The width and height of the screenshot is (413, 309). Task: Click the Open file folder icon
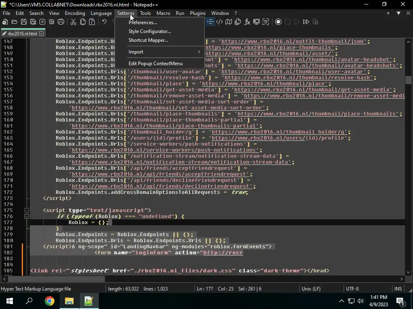15,22
